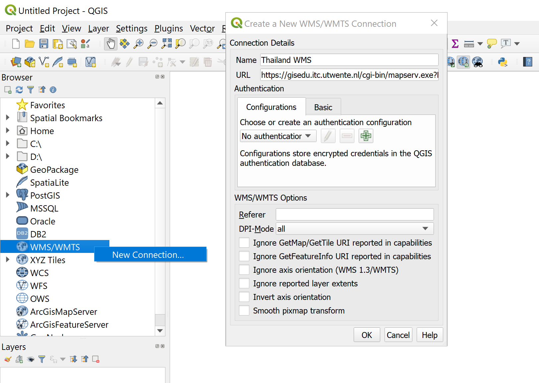Switch to the Basic authentication tab
This screenshot has width=539, height=383.
[323, 107]
